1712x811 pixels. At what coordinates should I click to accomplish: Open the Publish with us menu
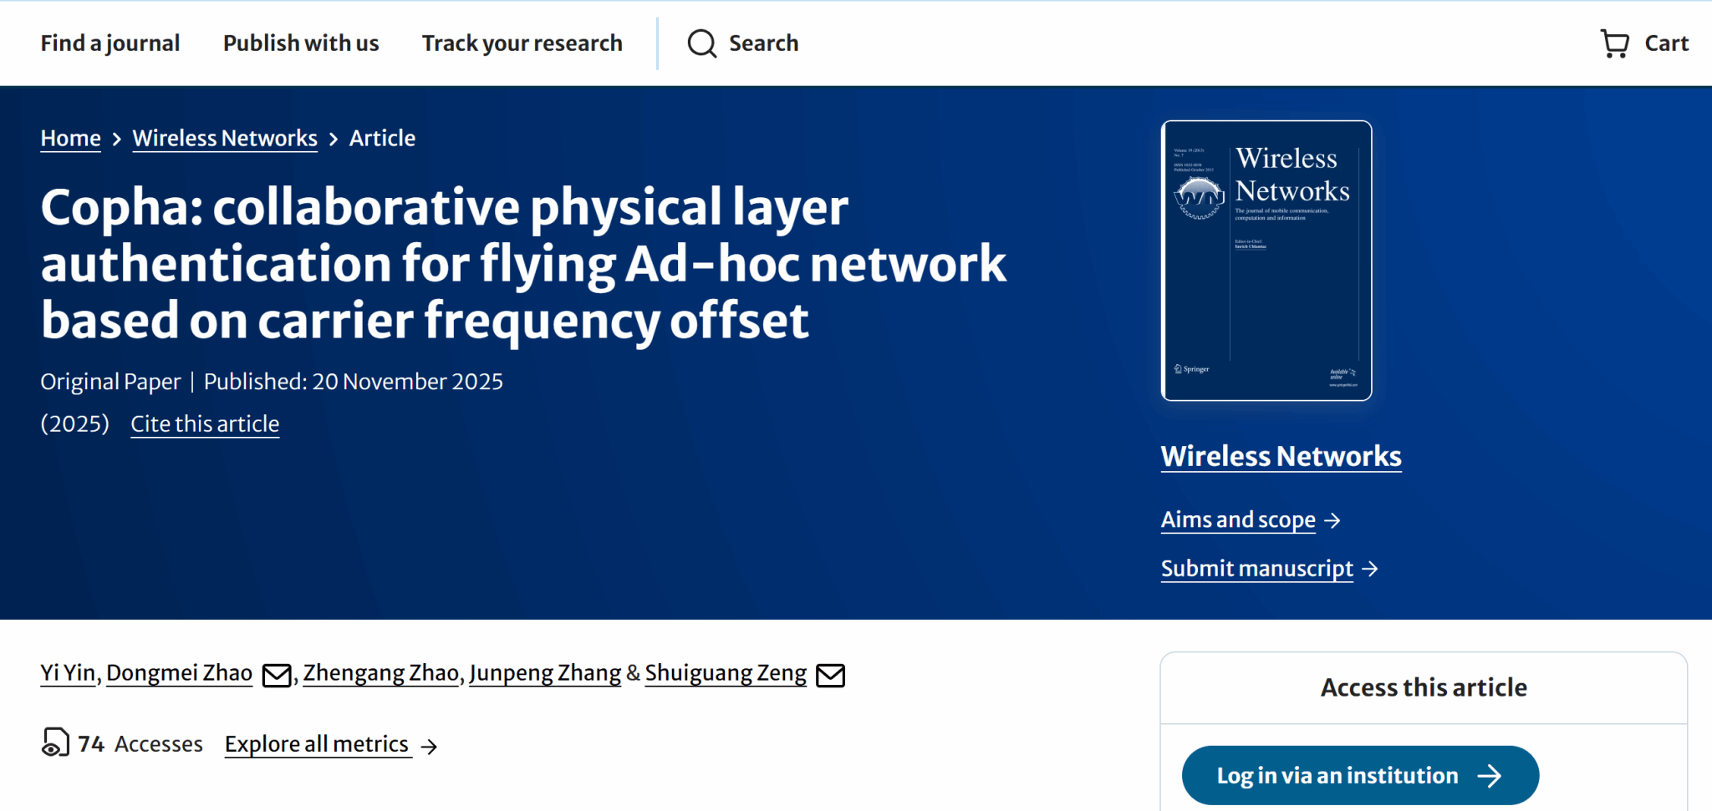pyautogui.click(x=301, y=43)
